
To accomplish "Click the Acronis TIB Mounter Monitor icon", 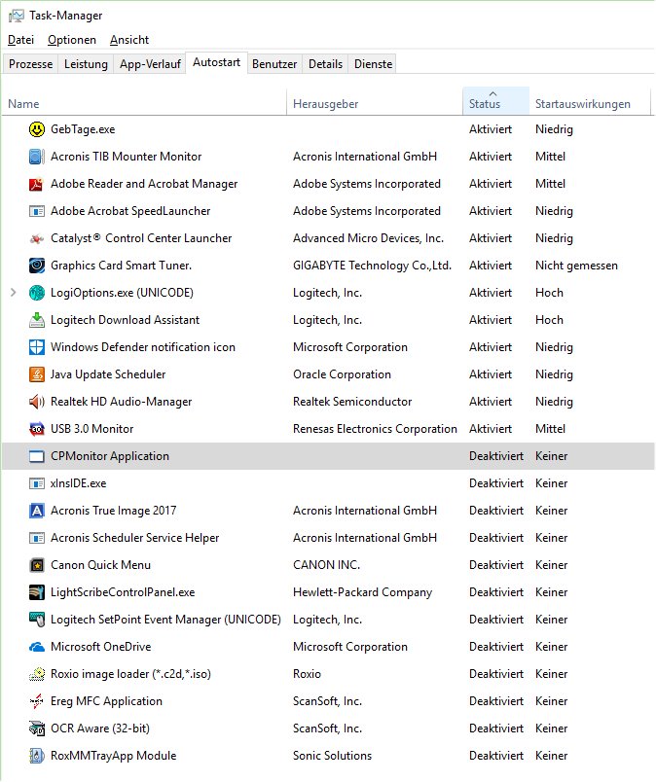I will [36, 157].
